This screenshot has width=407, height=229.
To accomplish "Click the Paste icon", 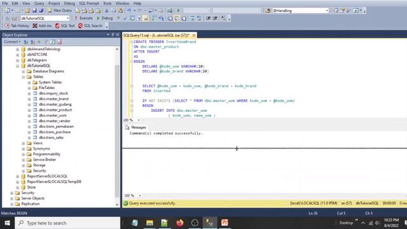I will pyautogui.click(x=120, y=11).
